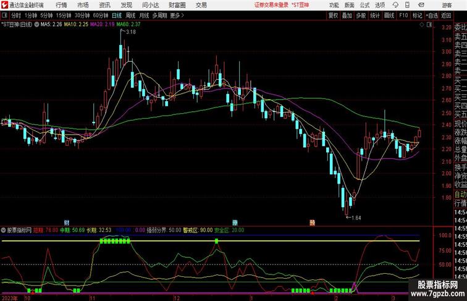Screen dimensions: 467x301
Task: Click the round icon beside *ST豆神(日线)
Action: click(36, 25)
